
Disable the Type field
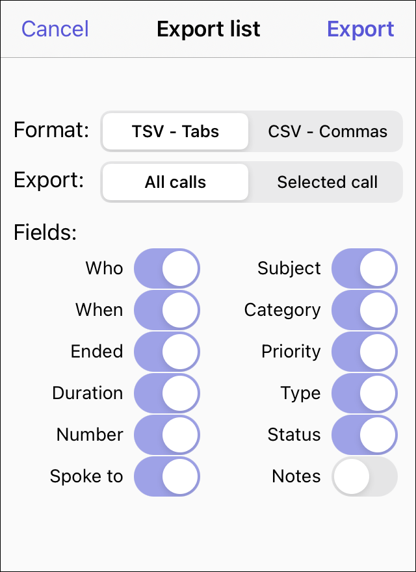pyautogui.click(x=364, y=393)
